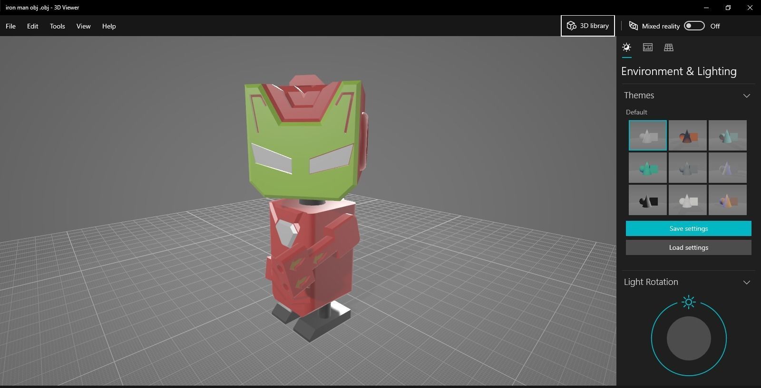
Task: Click the sun handle on light rotation dial
Action: pos(689,302)
